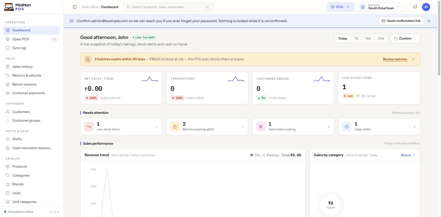This screenshot has height=217, width=441.
Task: Switch the range to 7d
Action: [356, 38]
